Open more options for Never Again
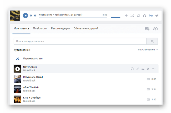The width and height of the screenshot is (171, 113). (154, 69)
